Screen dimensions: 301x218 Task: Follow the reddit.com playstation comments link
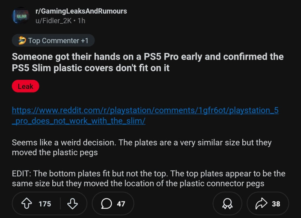click(x=145, y=116)
